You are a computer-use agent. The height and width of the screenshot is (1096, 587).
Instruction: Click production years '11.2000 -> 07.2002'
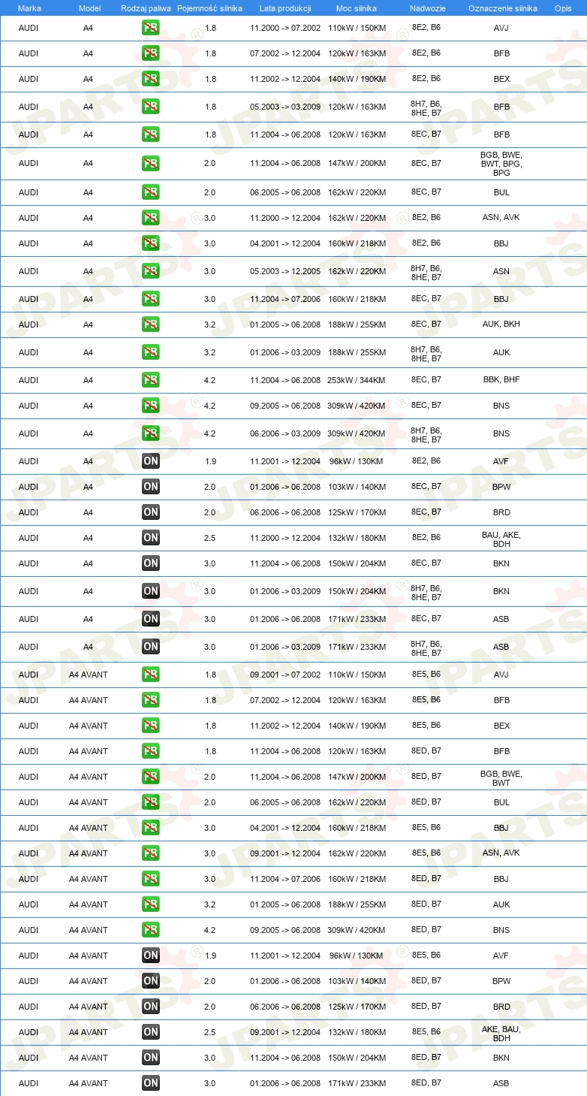click(285, 28)
